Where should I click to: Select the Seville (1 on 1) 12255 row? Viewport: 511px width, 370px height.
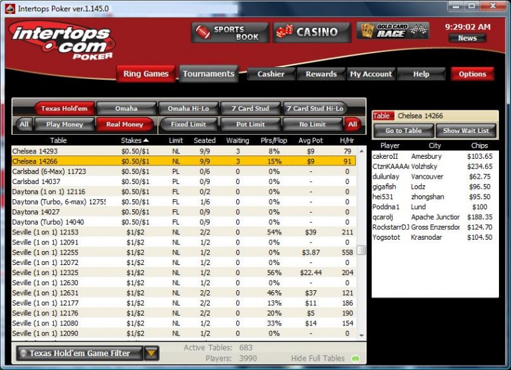[184, 252]
